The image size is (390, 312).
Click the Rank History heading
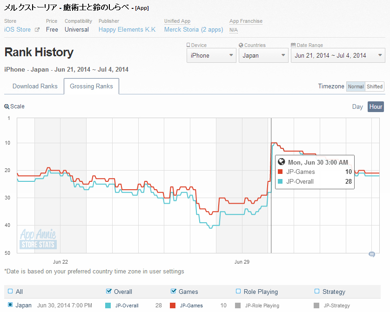click(x=39, y=52)
